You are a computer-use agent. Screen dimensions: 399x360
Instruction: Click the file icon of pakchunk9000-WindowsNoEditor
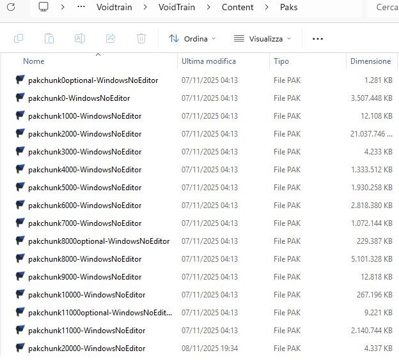tap(20, 276)
